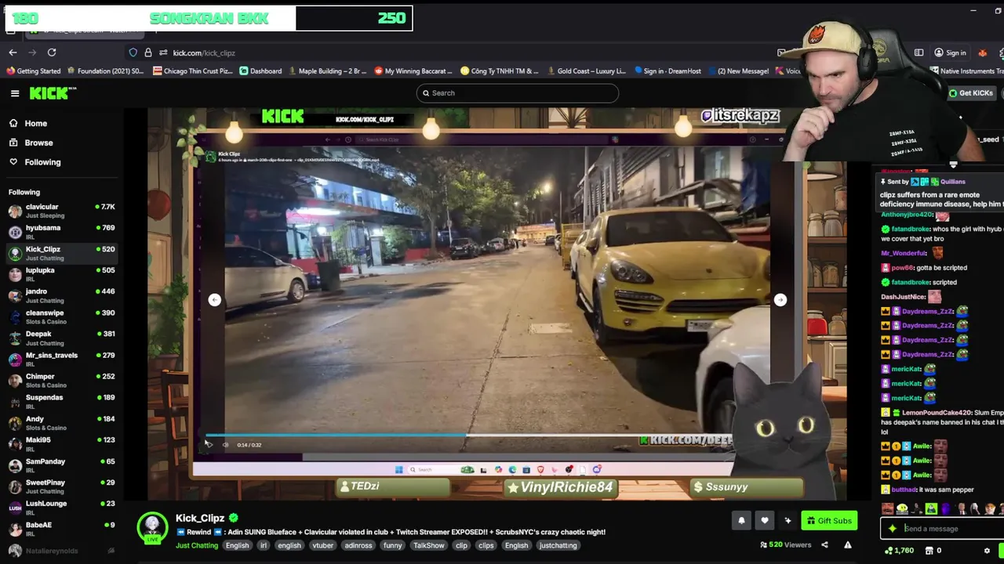Click the Kick_Clipz channel name
The image size is (1004, 564).
(x=200, y=518)
